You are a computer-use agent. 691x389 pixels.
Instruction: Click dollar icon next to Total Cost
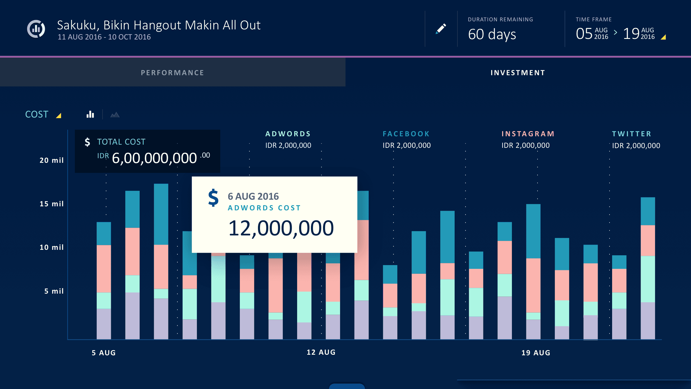[87, 142]
